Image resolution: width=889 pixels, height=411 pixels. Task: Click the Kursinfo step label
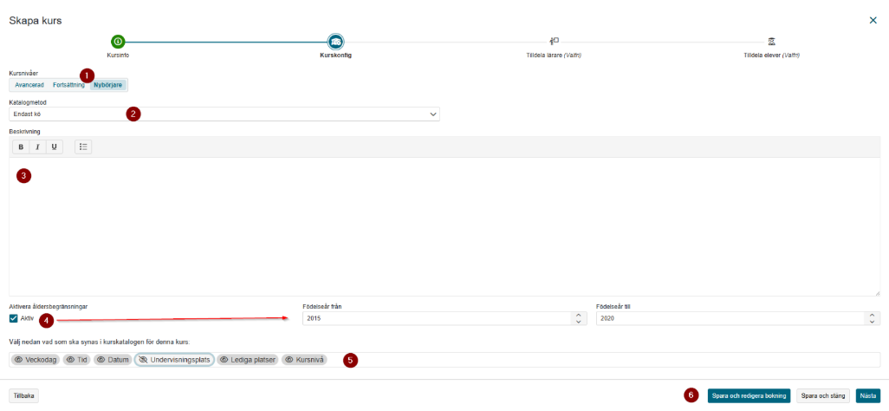point(118,55)
